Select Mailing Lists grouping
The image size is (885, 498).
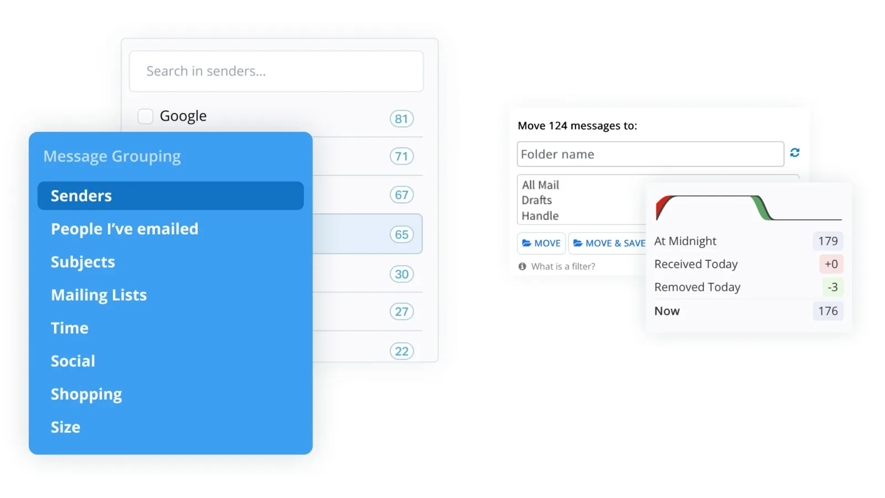click(99, 295)
